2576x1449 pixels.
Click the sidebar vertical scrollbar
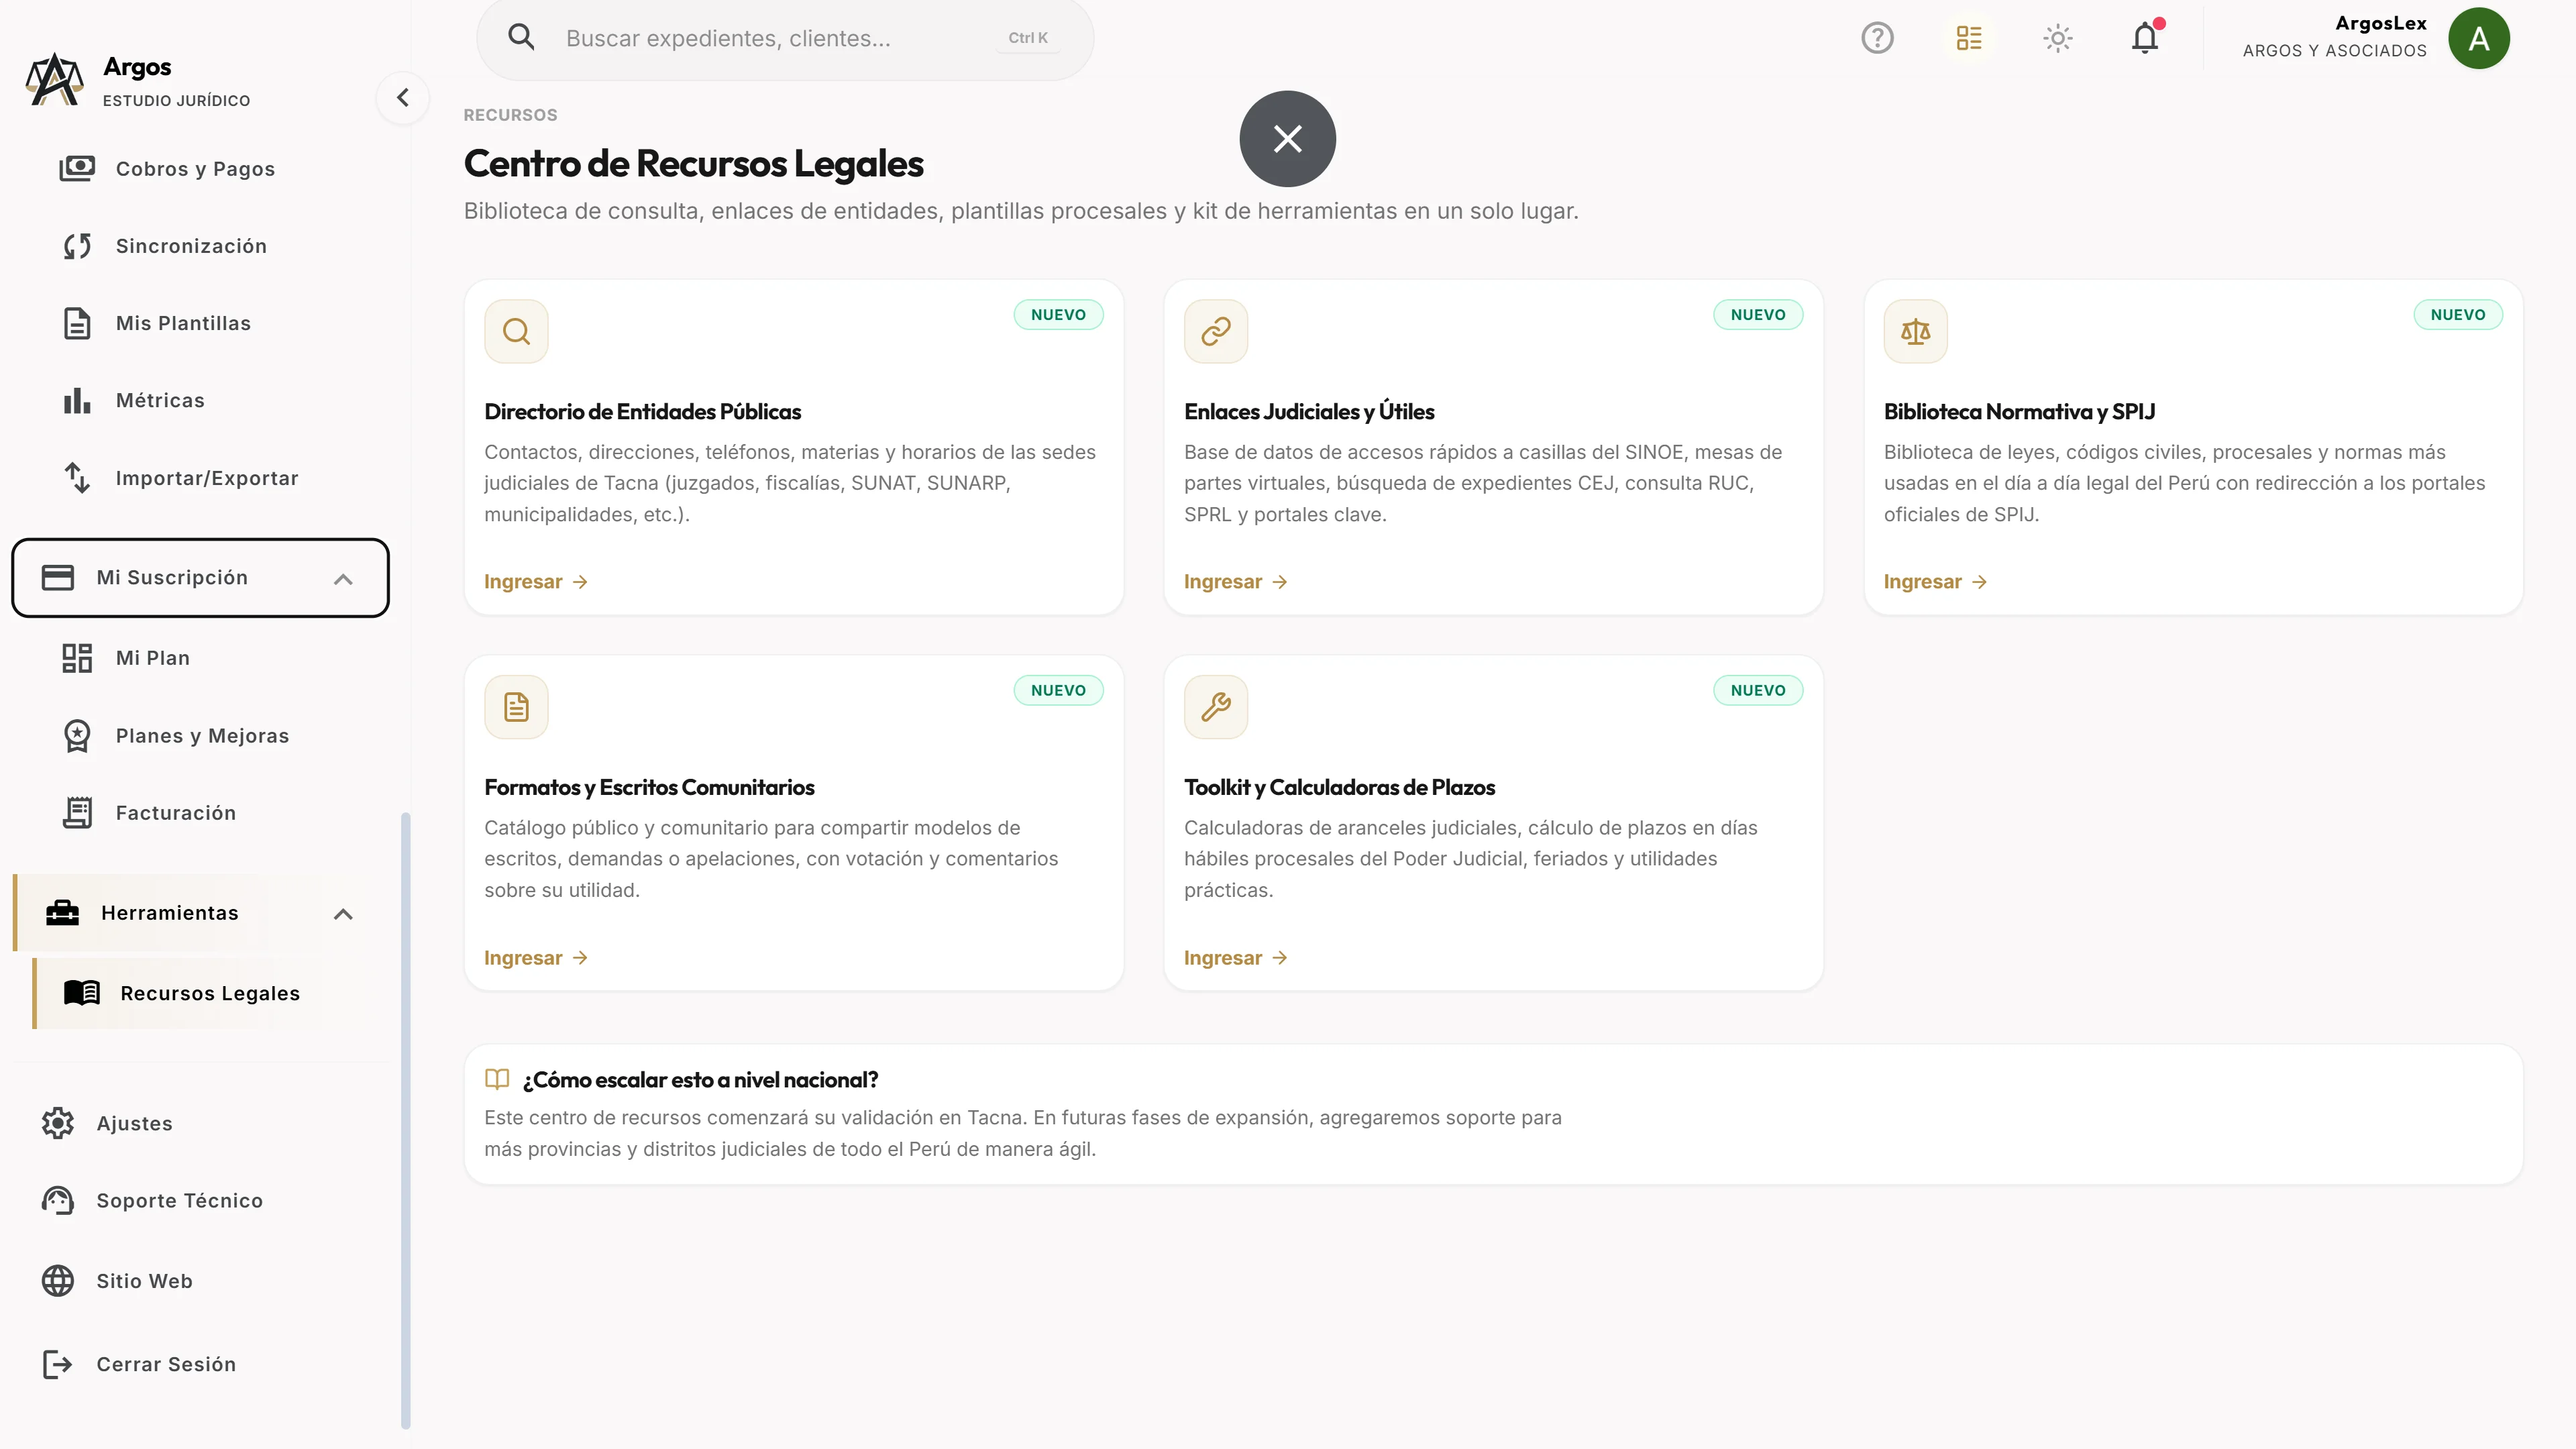pos(405,1120)
